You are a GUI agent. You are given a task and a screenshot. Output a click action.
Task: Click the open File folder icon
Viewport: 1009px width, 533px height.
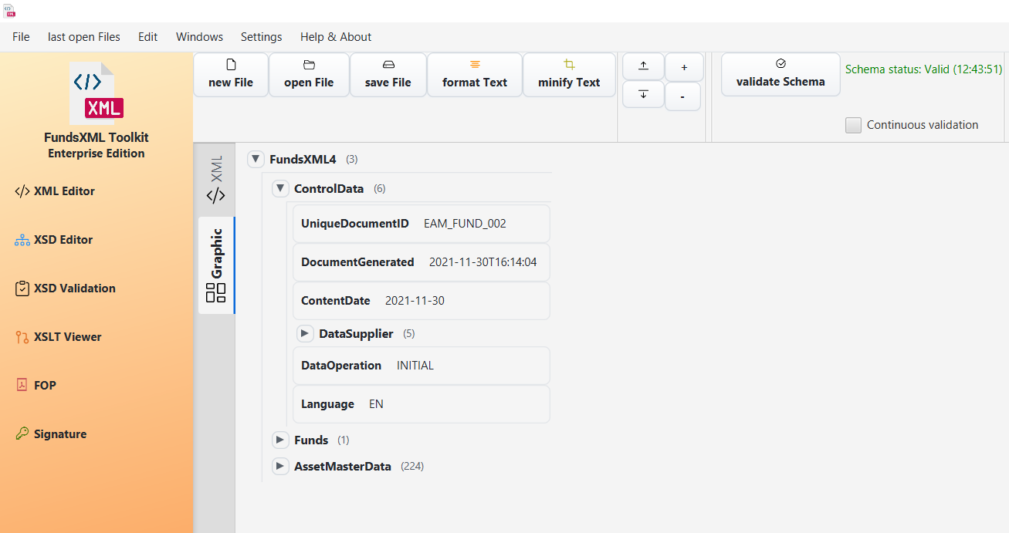coord(309,65)
